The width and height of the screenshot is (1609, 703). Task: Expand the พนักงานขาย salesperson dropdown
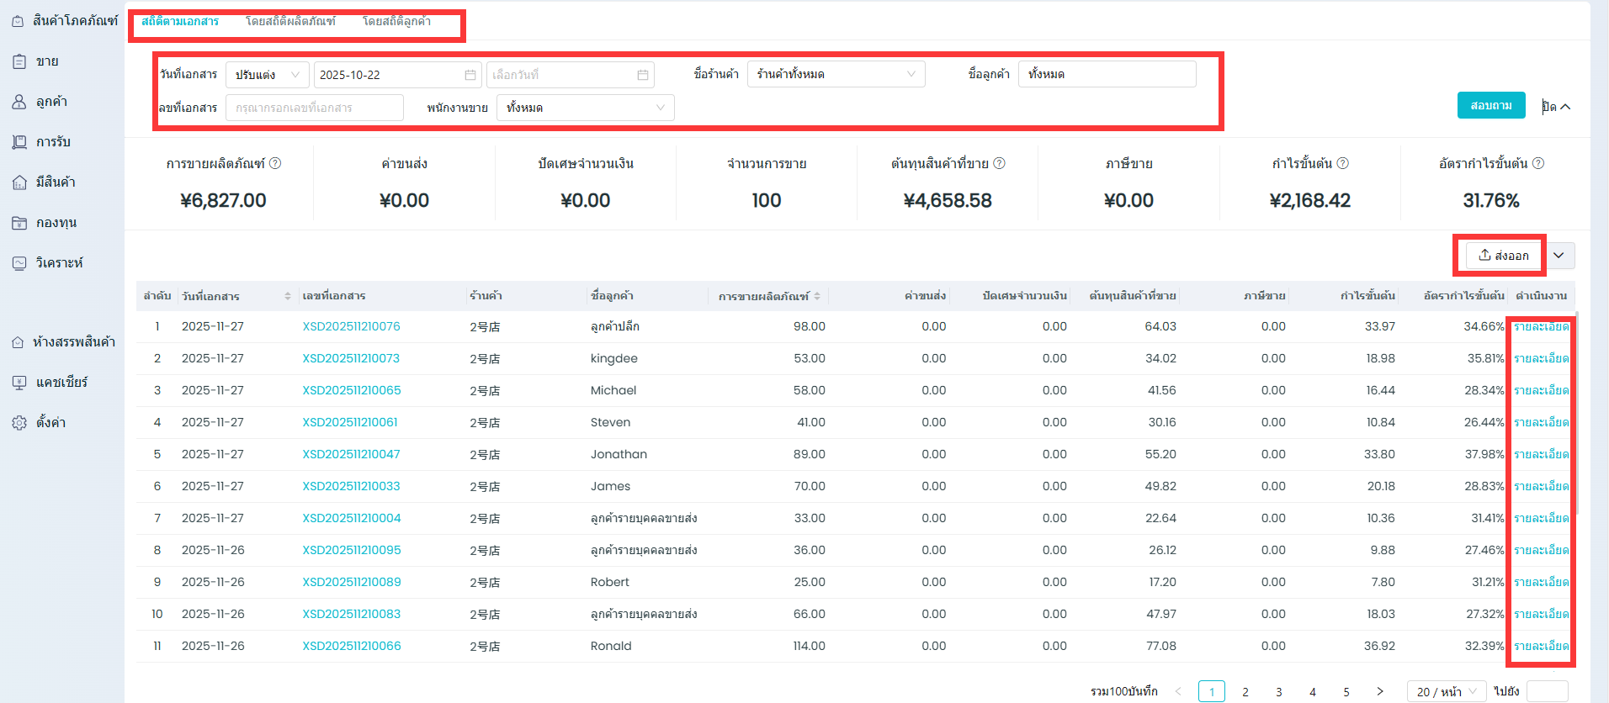585,108
